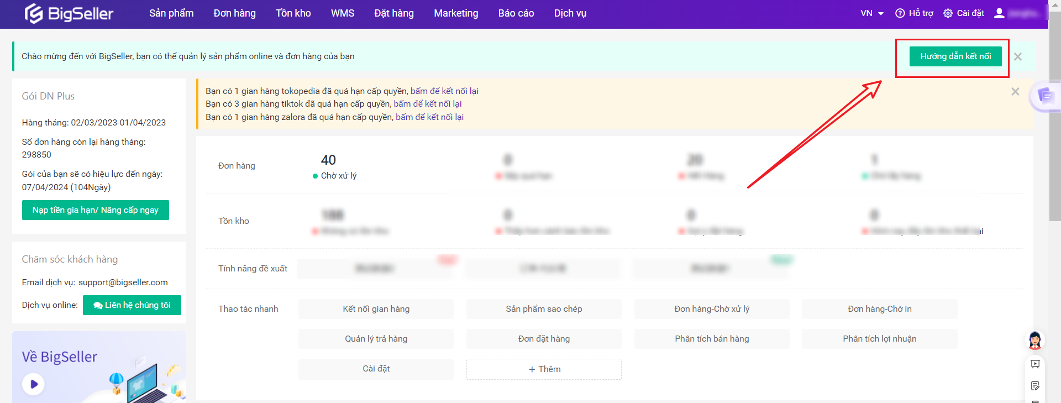Reconnect the tiktok stores link
This screenshot has width=1061, height=403.
tap(428, 104)
